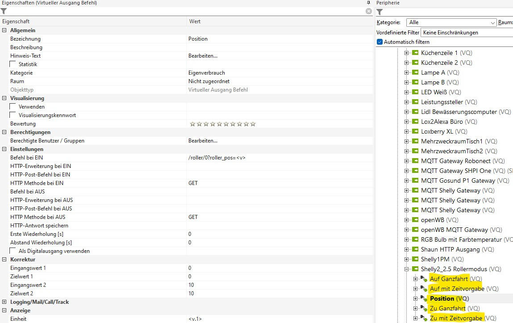This screenshot has width=513, height=323.
Task: Enable the Statistik checkbox
Action: point(13,64)
